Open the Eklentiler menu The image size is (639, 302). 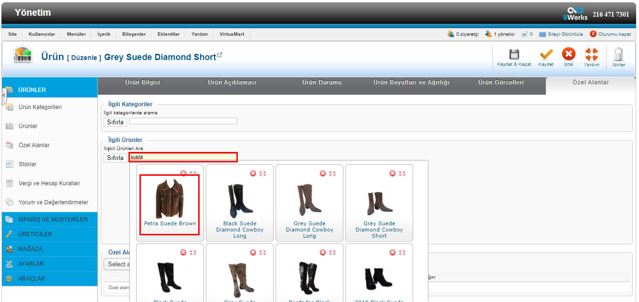coord(169,34)
